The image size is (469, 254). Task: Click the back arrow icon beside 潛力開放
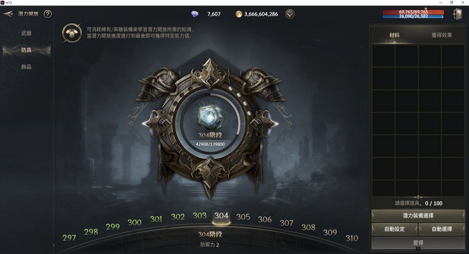[8, 14]
